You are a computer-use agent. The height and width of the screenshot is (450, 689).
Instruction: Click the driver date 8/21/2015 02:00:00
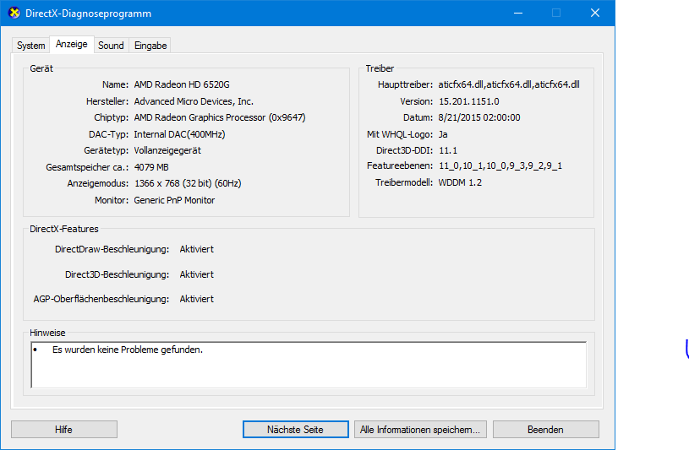point(479,117)
